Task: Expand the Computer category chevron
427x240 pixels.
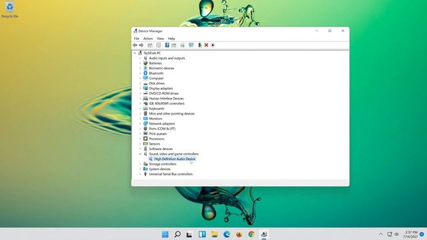Action: pos(140,78)
